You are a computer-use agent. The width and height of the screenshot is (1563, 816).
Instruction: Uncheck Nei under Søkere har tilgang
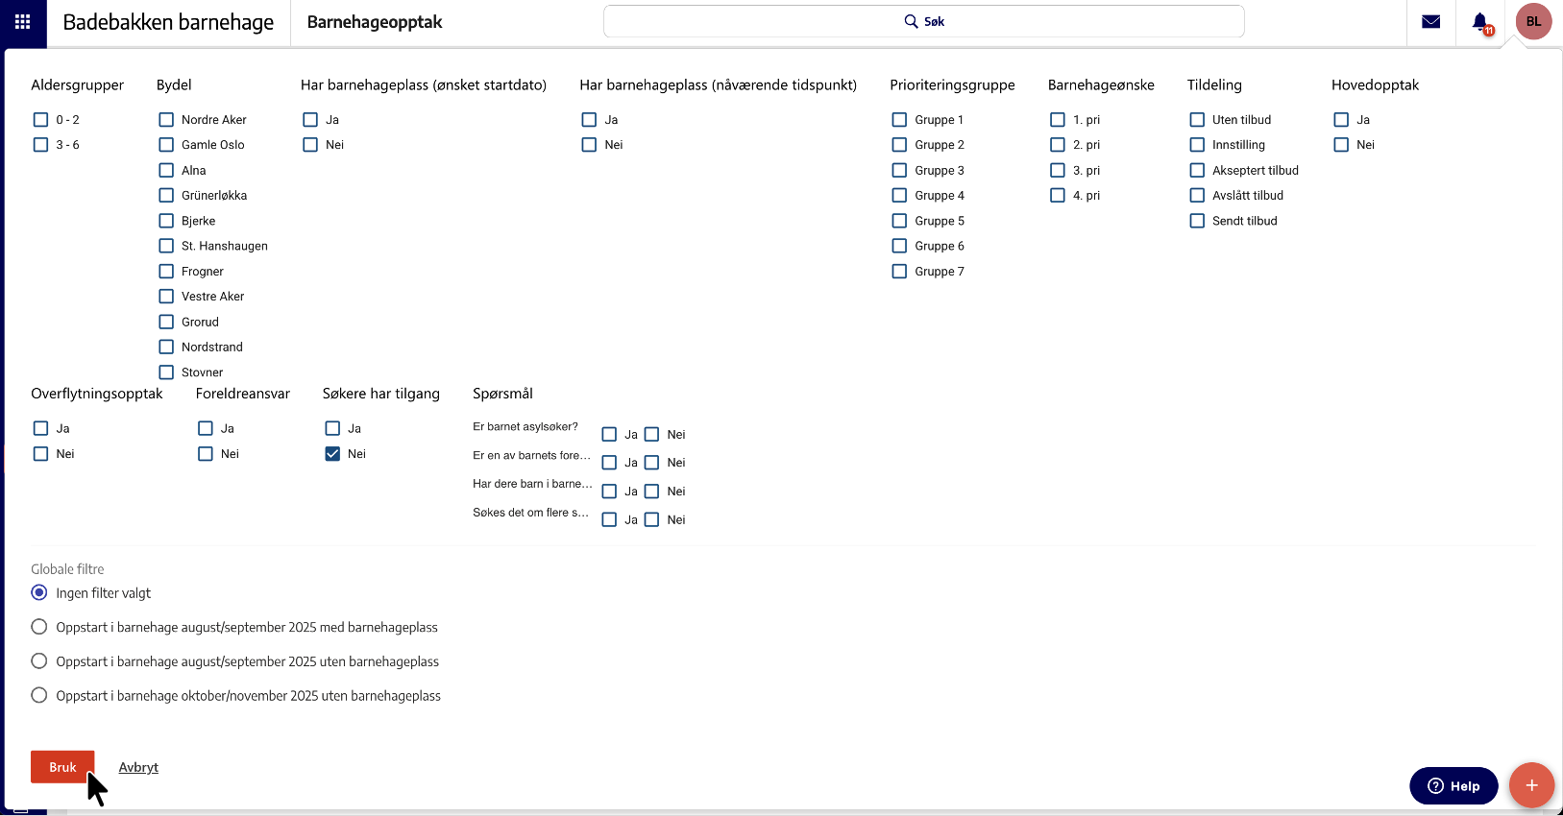tap(332, 454)
